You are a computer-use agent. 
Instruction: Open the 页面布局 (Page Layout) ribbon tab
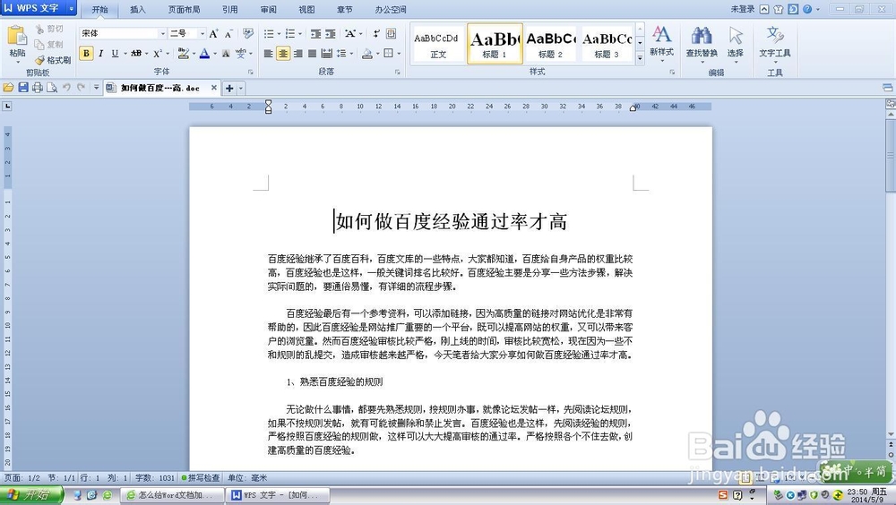point(184,10)
